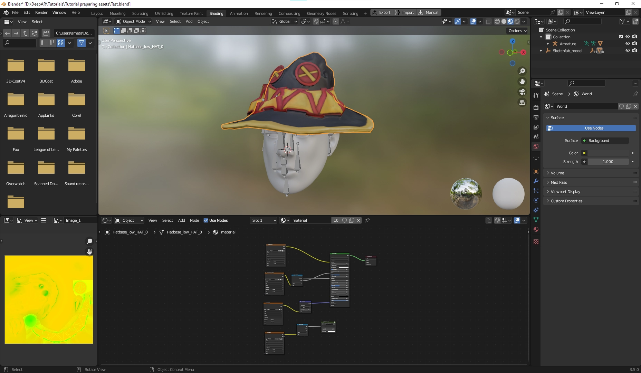641x373 pixels.
Task: Disable Armature in renders via camera icon
Action: 635,44
